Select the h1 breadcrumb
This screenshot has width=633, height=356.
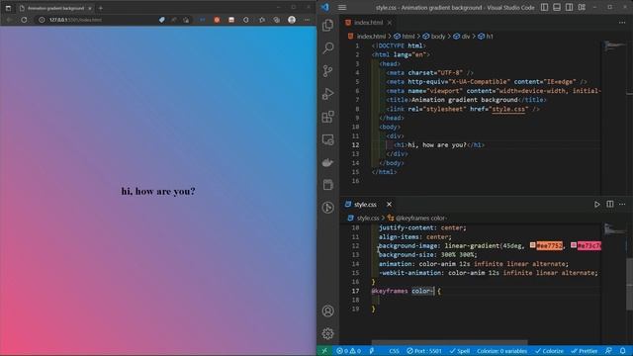pos(486,37)
